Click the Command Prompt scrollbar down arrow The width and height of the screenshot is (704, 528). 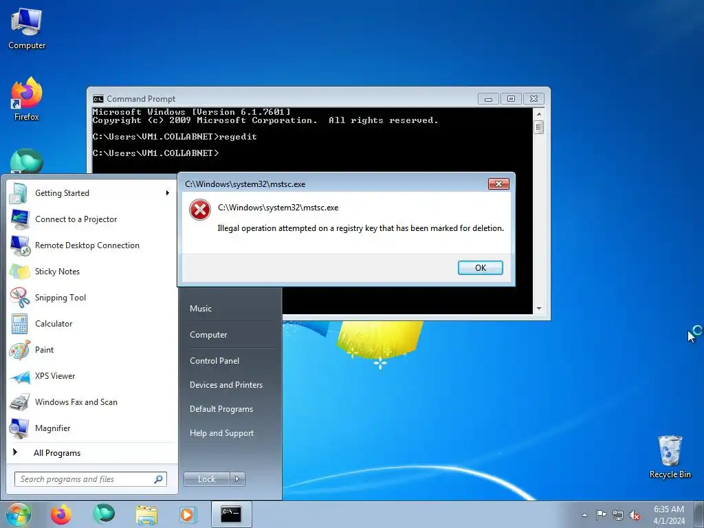coord(539,309)
